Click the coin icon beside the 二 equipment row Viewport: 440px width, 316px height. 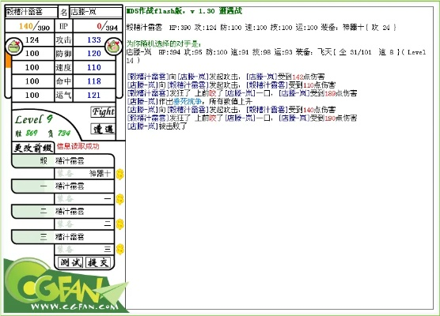click(x=119, y=224)
